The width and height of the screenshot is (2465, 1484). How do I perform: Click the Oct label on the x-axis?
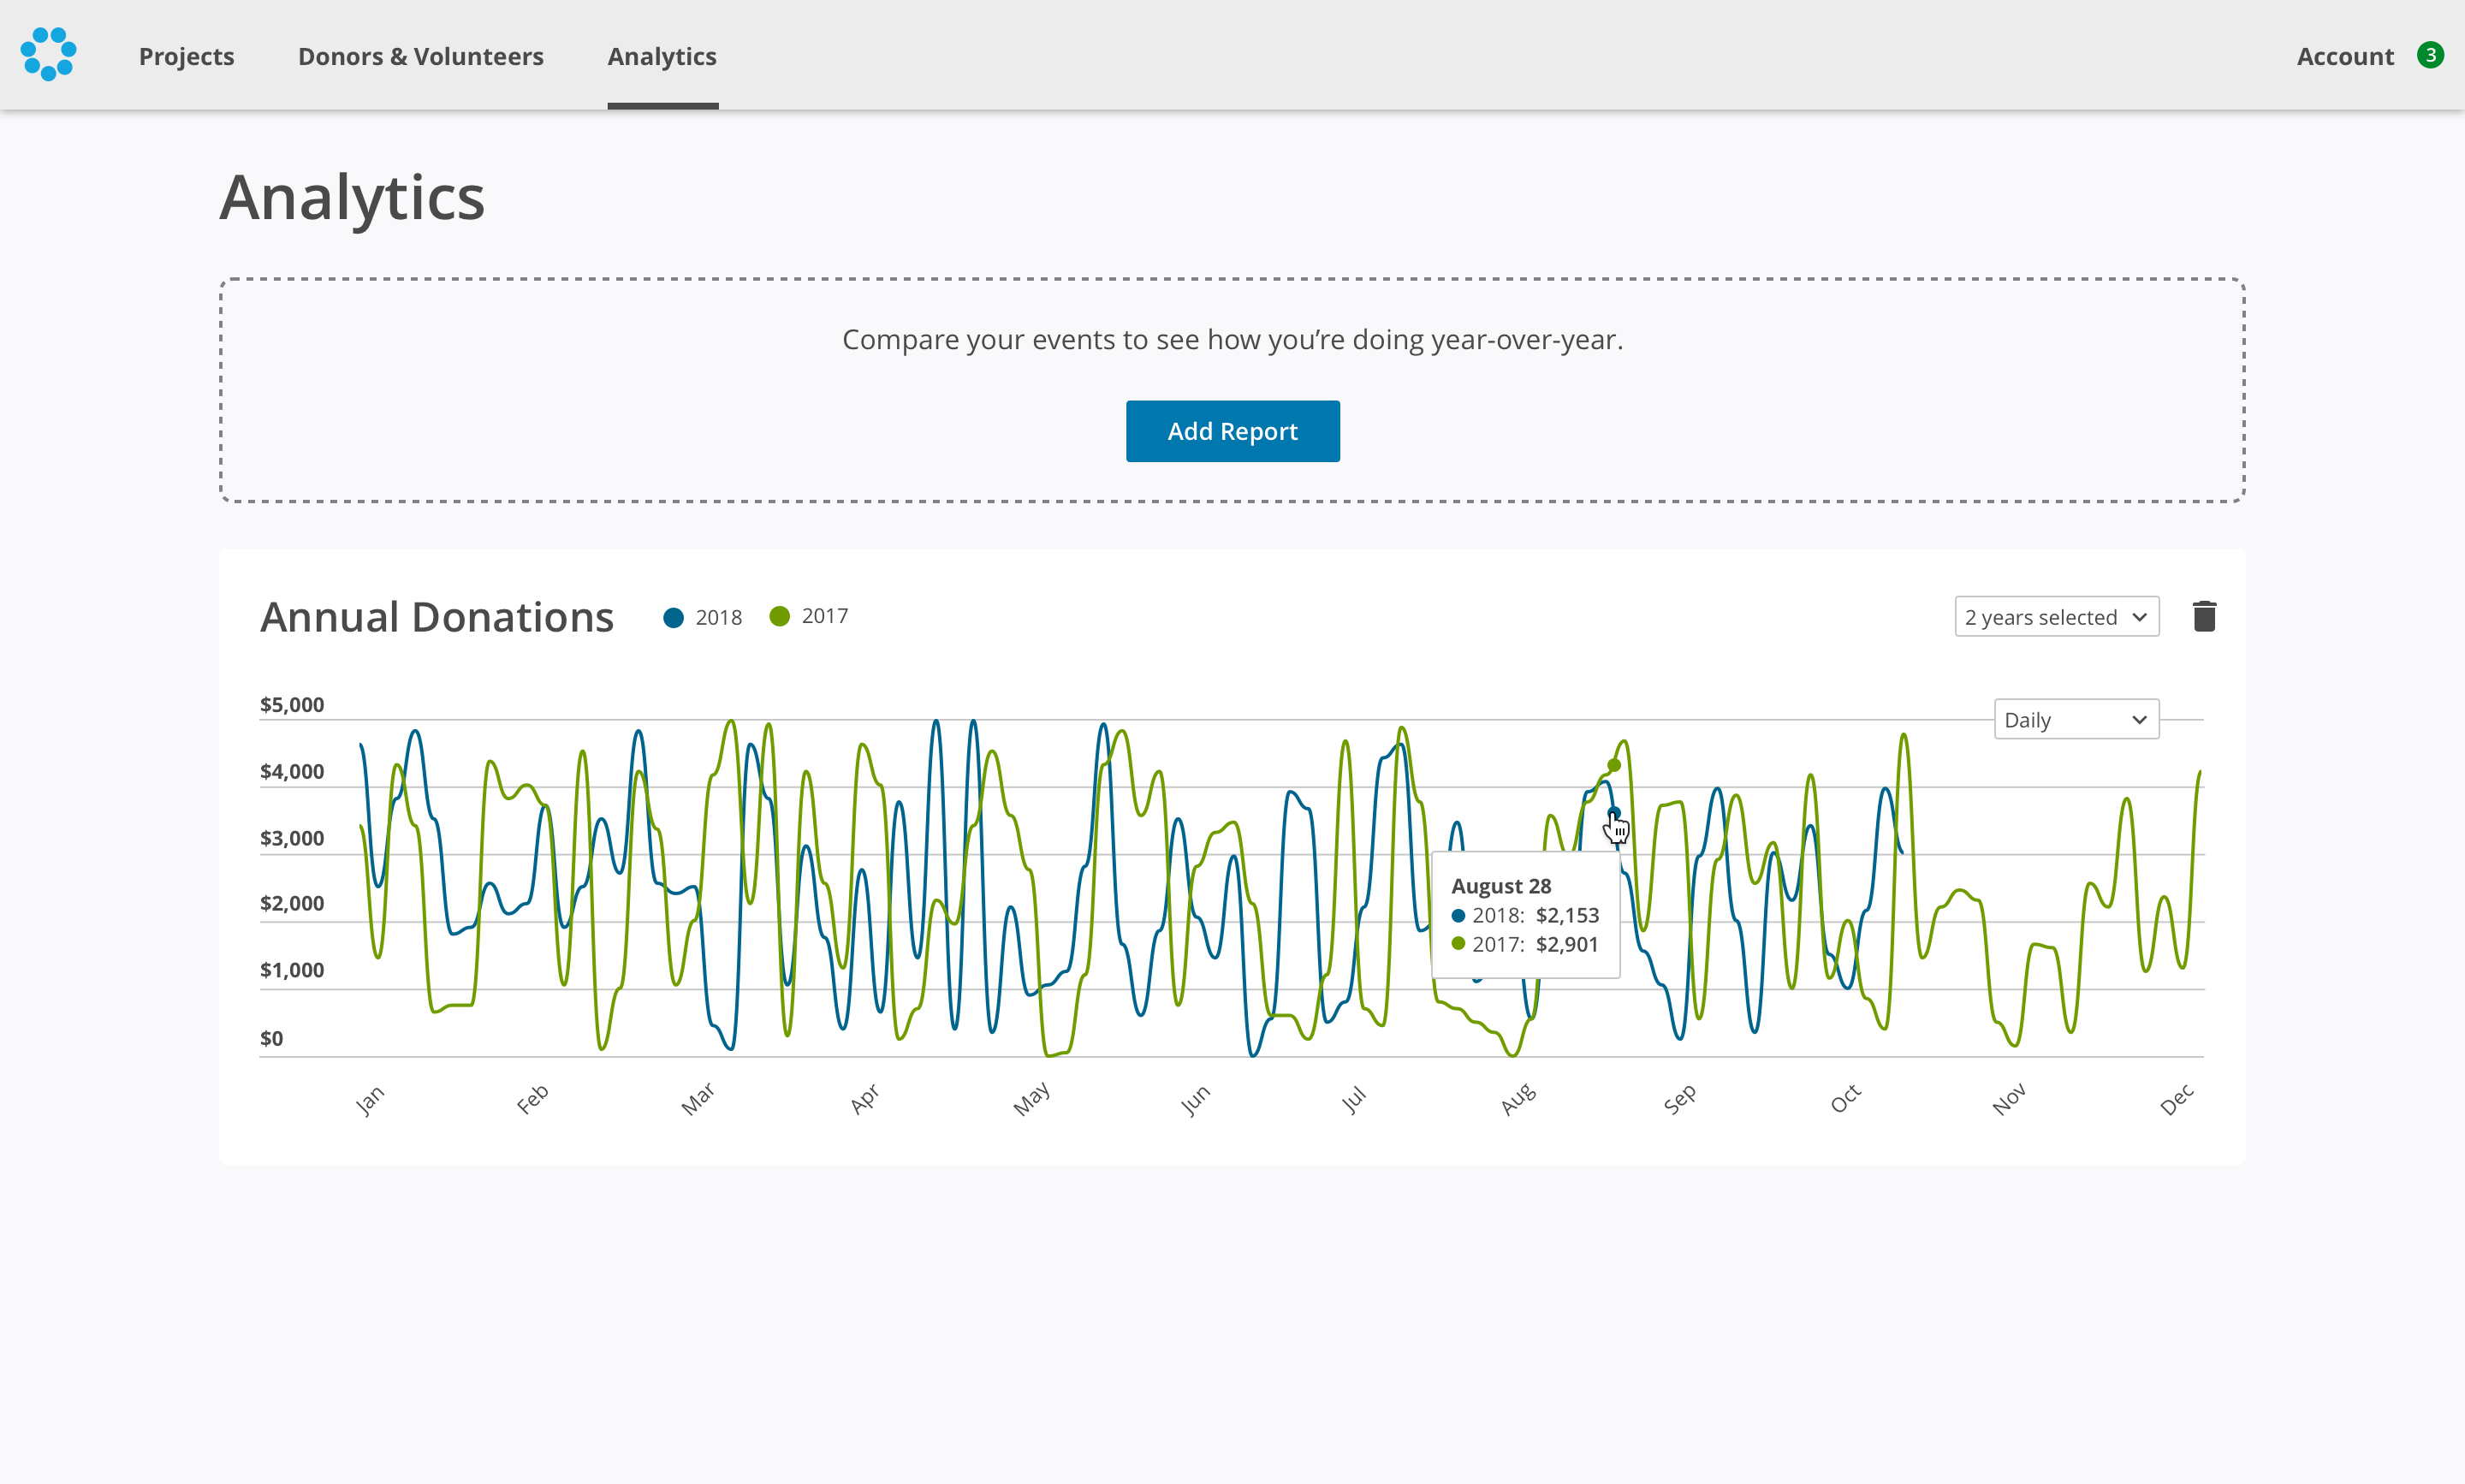1846,1099
